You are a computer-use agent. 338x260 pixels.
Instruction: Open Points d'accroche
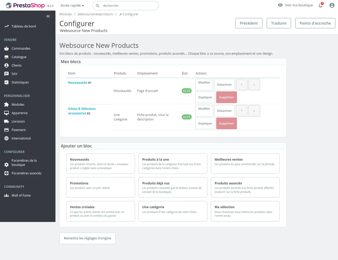[315, 23]
